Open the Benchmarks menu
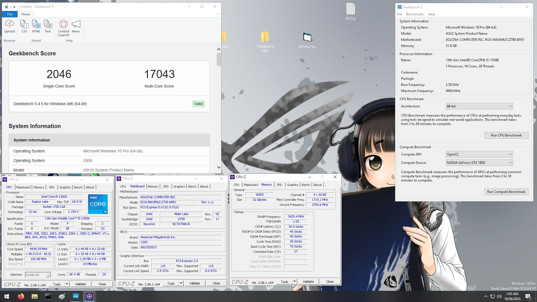Screen dimensions: 537x302 tap(415, 14)
